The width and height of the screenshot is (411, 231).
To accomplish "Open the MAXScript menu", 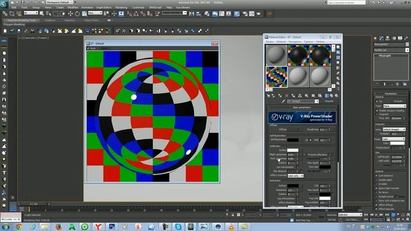I will (x=155, y=7).
